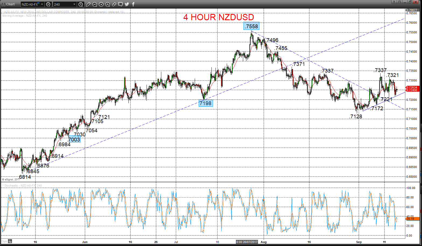Click the Jul label on time axis
This screenshot has width=422, height=246.
coord(176,242)
